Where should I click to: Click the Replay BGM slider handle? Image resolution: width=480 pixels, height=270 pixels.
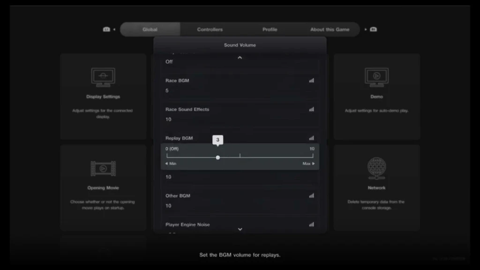[x=217, y=157]
